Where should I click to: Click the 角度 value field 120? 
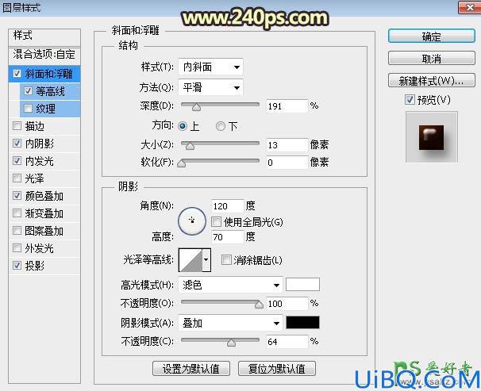click(227, 206)
